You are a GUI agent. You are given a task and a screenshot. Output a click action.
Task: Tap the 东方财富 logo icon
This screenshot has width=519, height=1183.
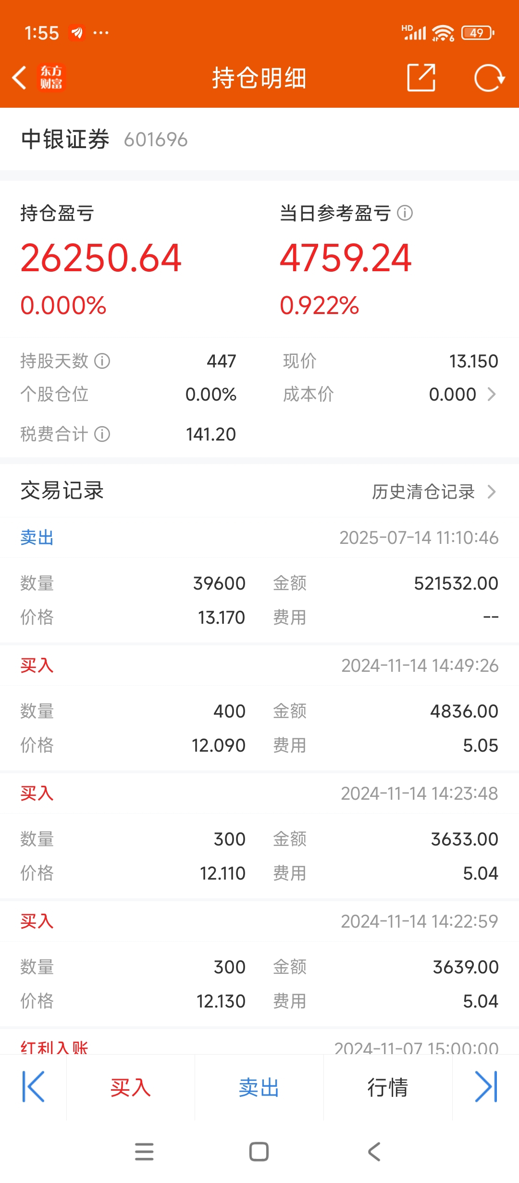tap(51, 78)
